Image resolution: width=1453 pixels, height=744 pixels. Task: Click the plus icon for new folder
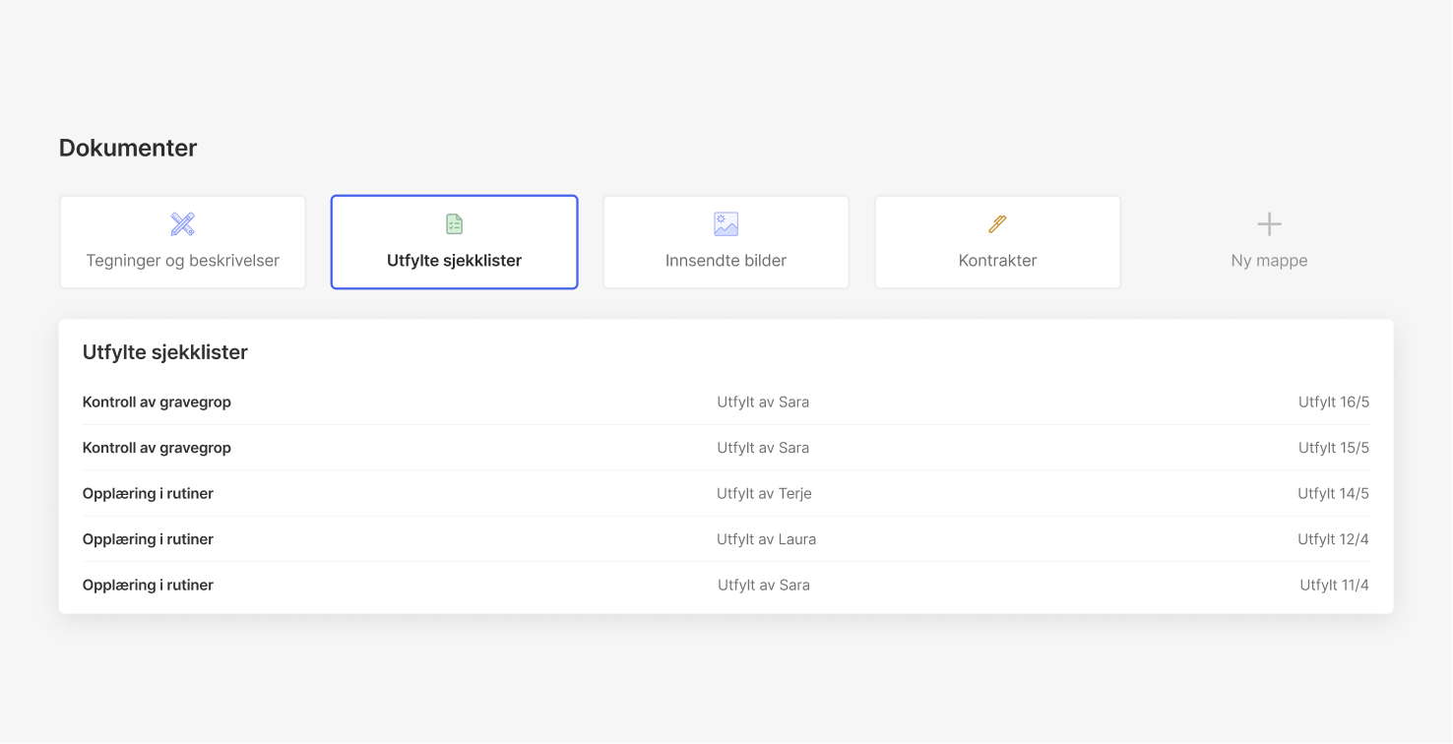coord(1269,224)
